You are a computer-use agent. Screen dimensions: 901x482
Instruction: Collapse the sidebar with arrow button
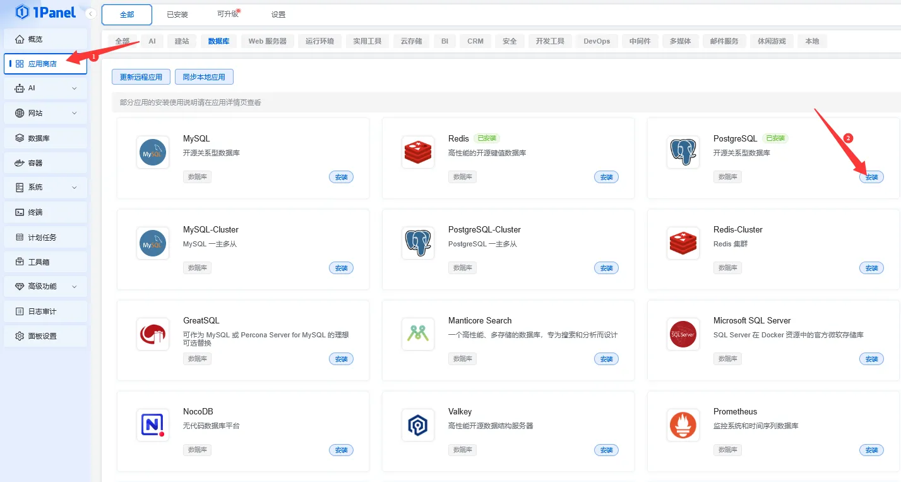click(91, 13)
